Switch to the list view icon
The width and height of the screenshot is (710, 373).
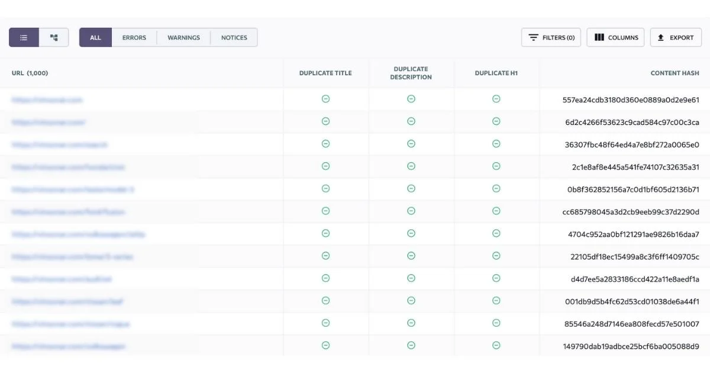24,37
